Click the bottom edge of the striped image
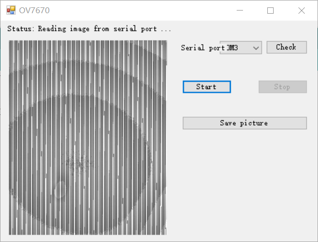 (88, 234)
